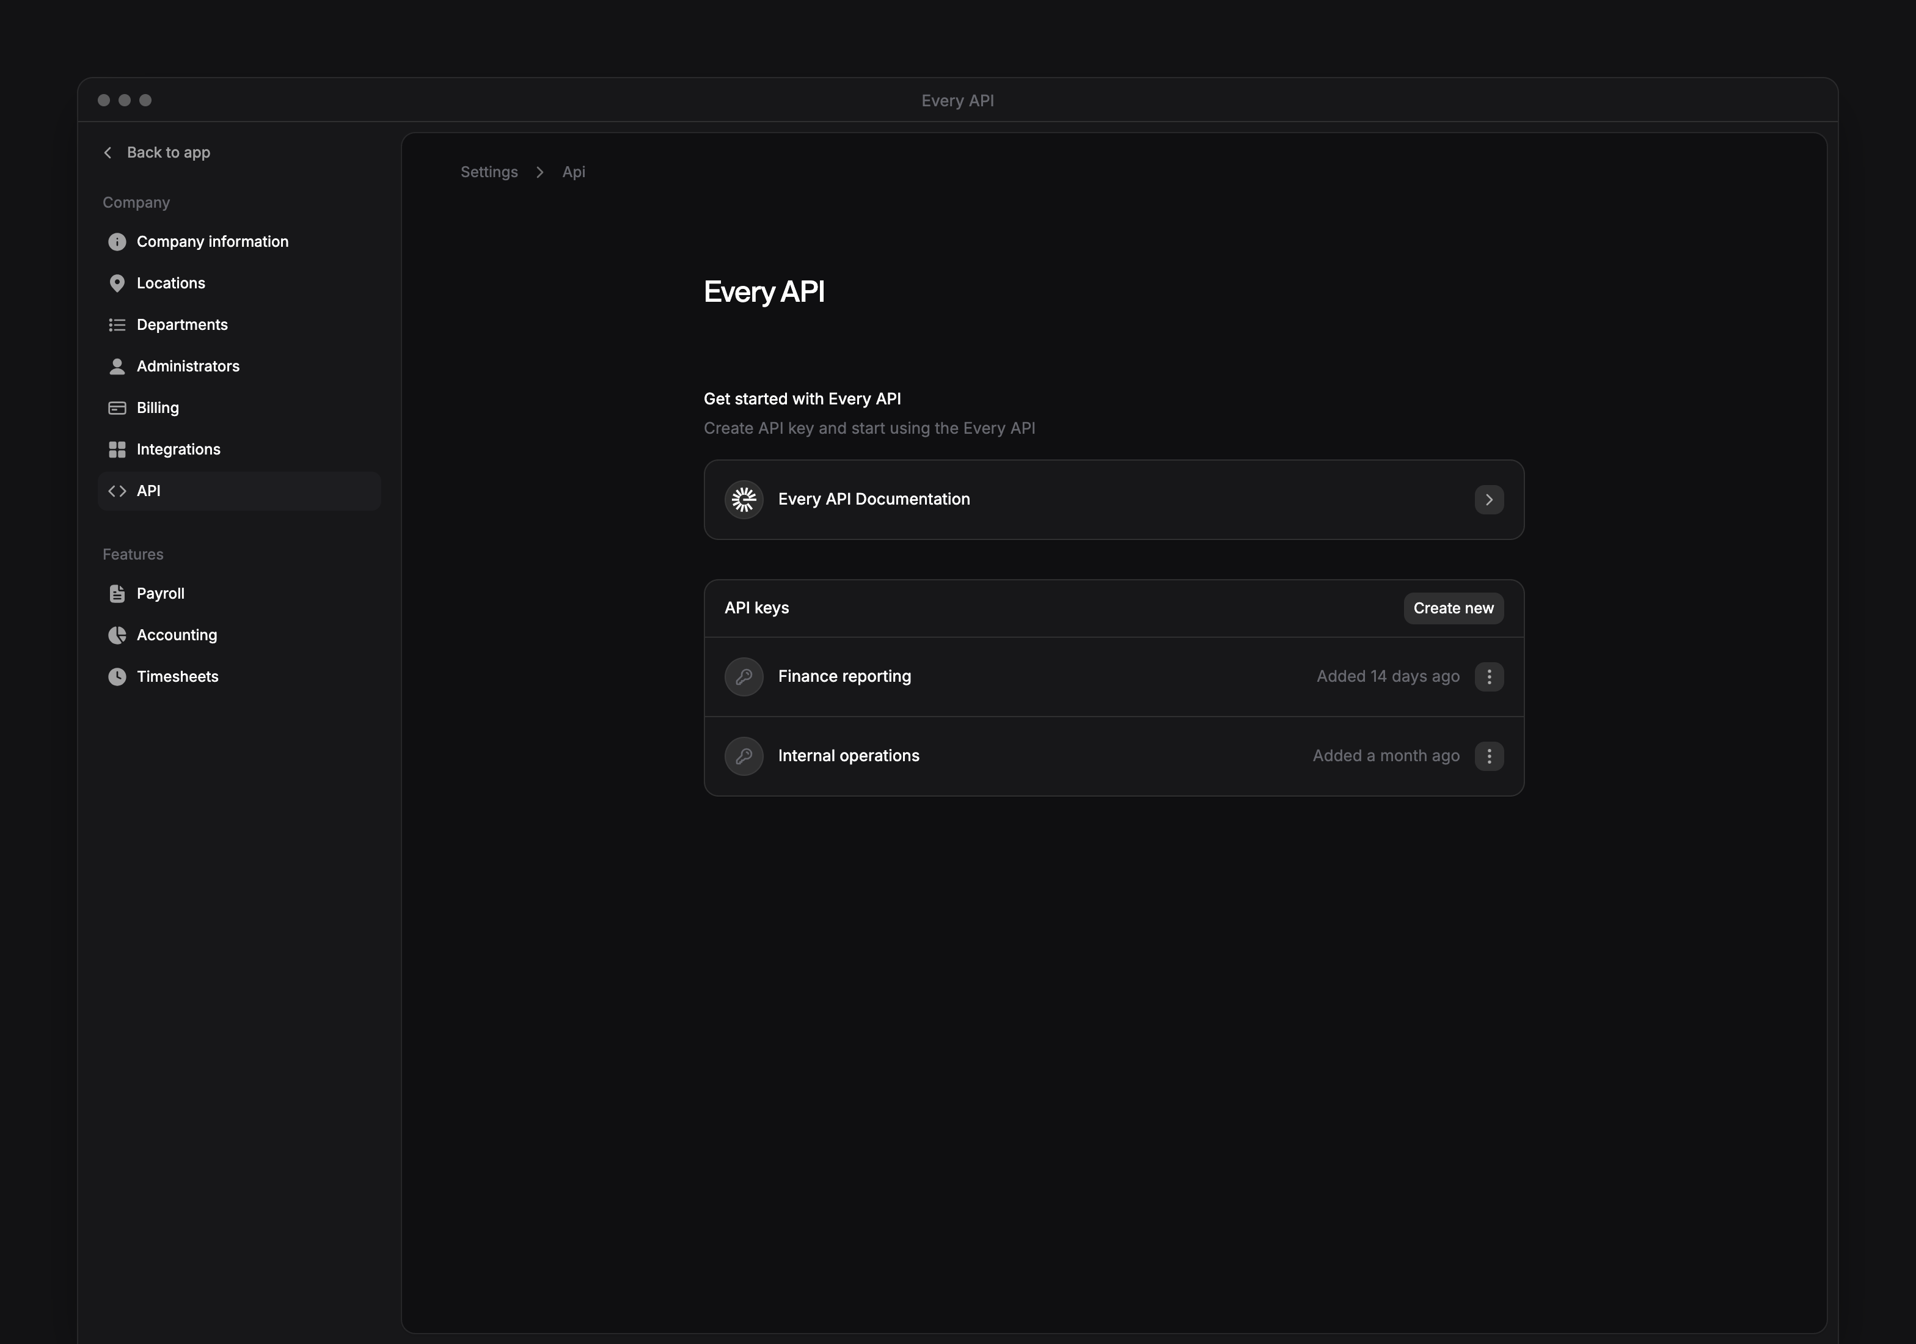Click 'Get started with Every API' heading
The height and width of the screenshot is (1344, 1916).
(x=802, y=399)
